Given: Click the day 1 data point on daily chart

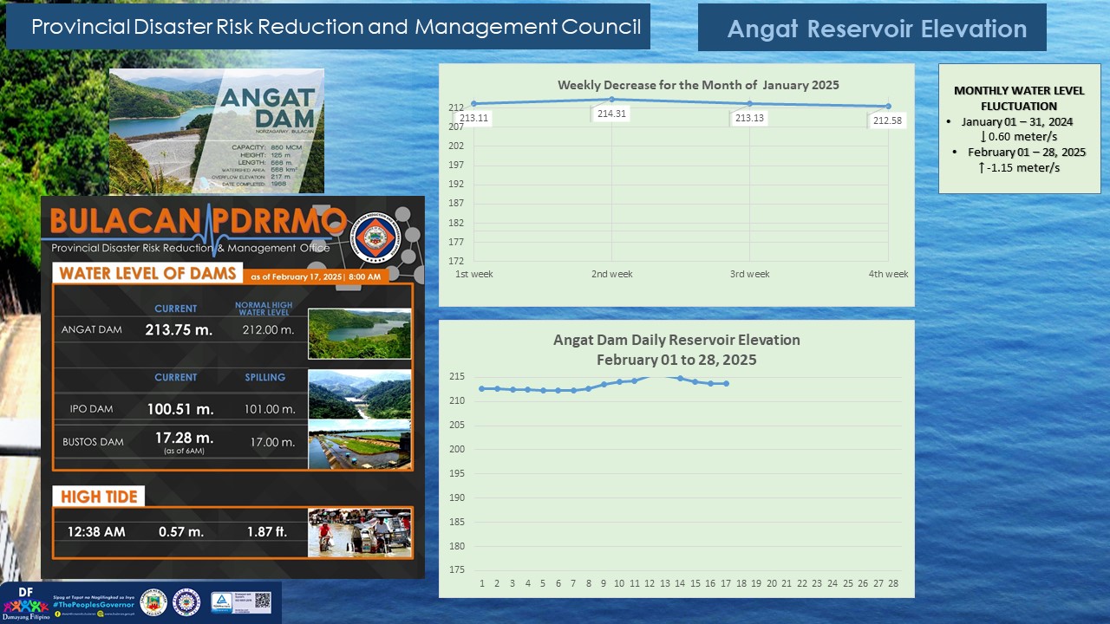Looking at the screenshot, I should point(481,388).
